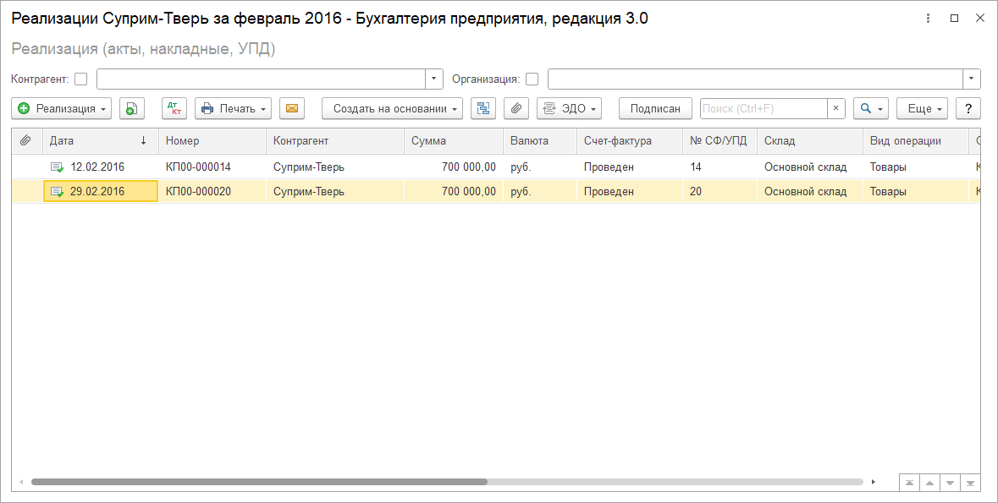Viewport: 998px width, 503px height.
Task: Sort by the Номер column header
Action: 212,140
